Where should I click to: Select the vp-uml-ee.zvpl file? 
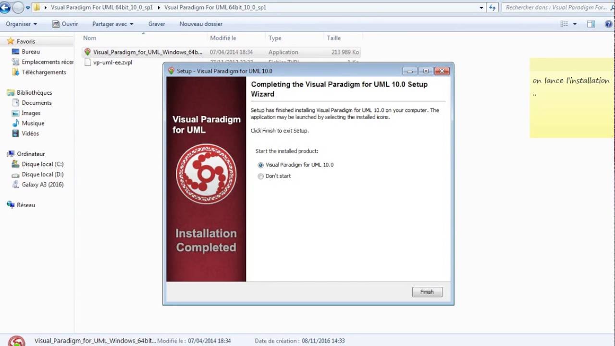[112, 62]
